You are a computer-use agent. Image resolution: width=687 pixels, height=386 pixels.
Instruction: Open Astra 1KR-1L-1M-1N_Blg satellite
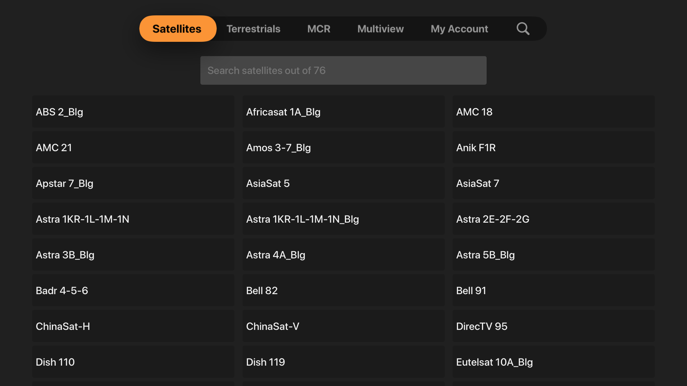343,219
